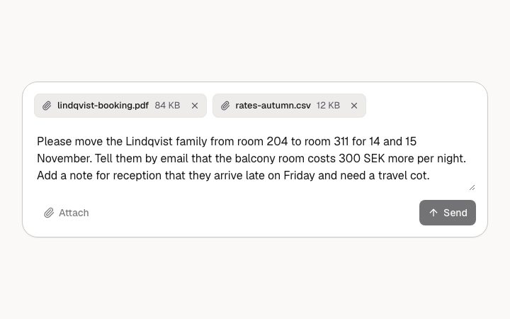Send the message with the Send label
Screen dimensions: 510x319
[455, 213]
